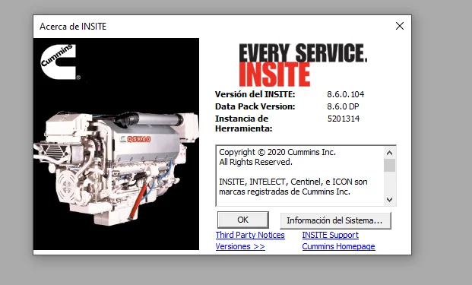Click the OK button
The image size is (472, 285).
point(243,220)
